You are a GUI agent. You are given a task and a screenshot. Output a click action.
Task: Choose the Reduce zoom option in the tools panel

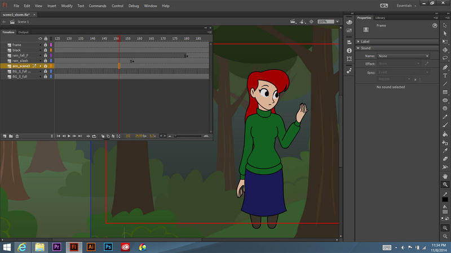(x=445, y=236)
